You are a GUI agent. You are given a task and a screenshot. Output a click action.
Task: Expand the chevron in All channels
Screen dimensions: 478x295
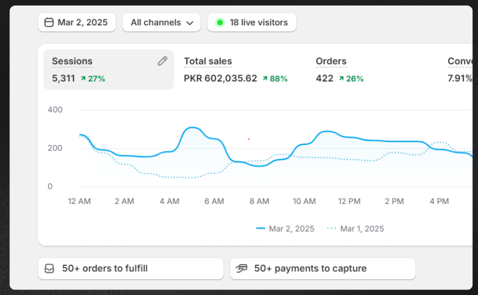pyautogui.click(x=189, y=23)
